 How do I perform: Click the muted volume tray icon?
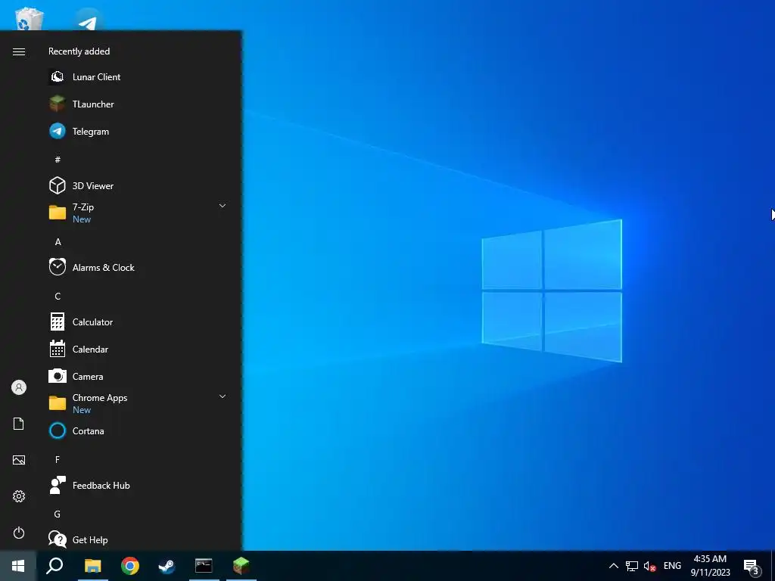[650, 566]
